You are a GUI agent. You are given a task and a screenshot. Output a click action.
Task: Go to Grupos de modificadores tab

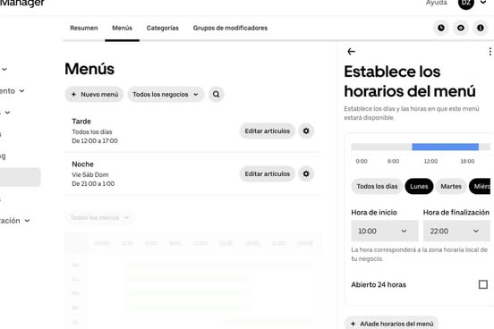coord(230,28)
